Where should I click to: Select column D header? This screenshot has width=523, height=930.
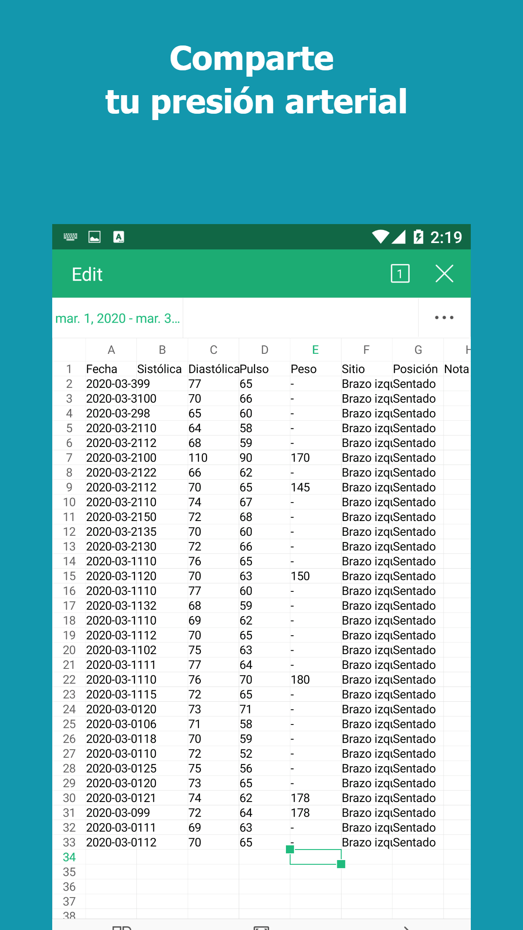point(264,350)
